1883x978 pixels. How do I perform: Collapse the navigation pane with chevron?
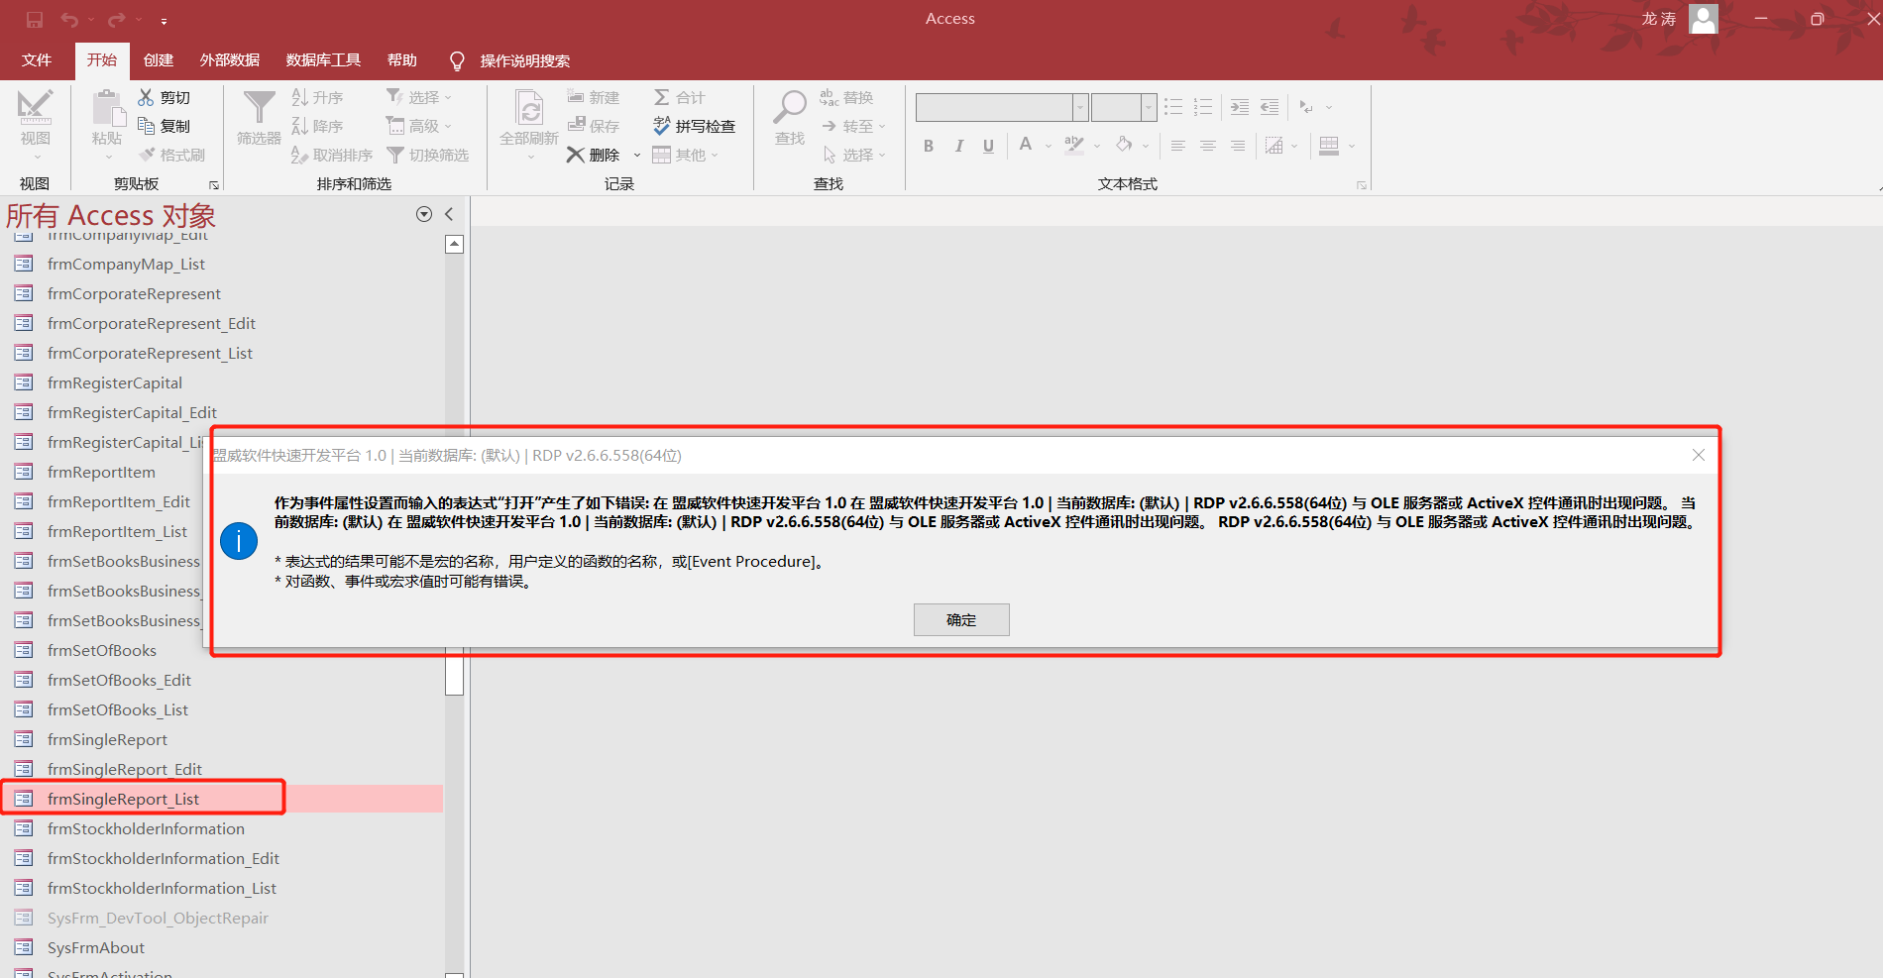click(449, 214)
